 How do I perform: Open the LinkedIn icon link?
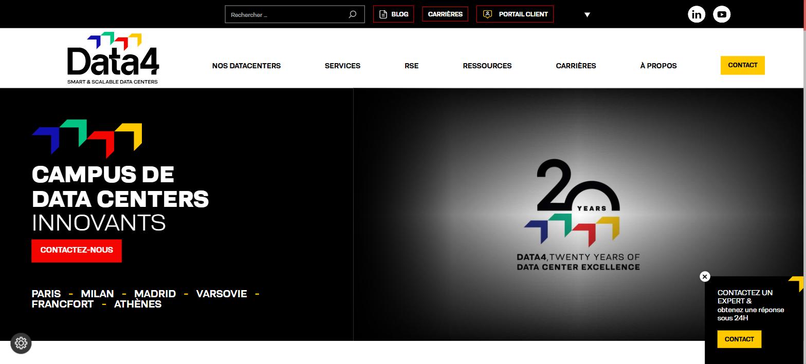697,14
